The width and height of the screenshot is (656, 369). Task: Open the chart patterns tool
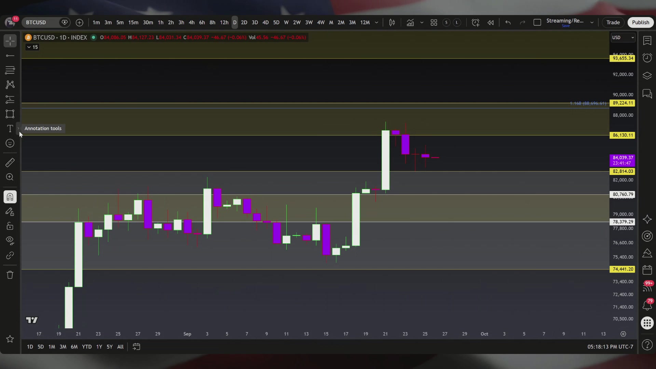pyautogui.click(x=10, y=84)
